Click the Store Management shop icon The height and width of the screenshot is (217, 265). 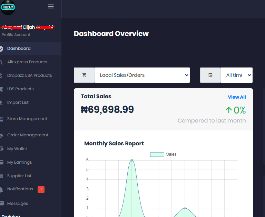click(x=1, y=119)
